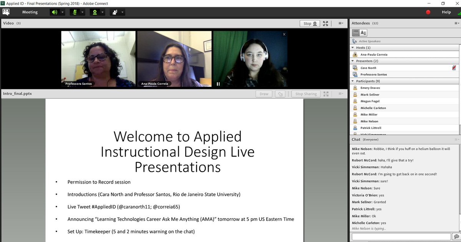Open the speaker options dropdown arrow

click(x=63, y=12)
